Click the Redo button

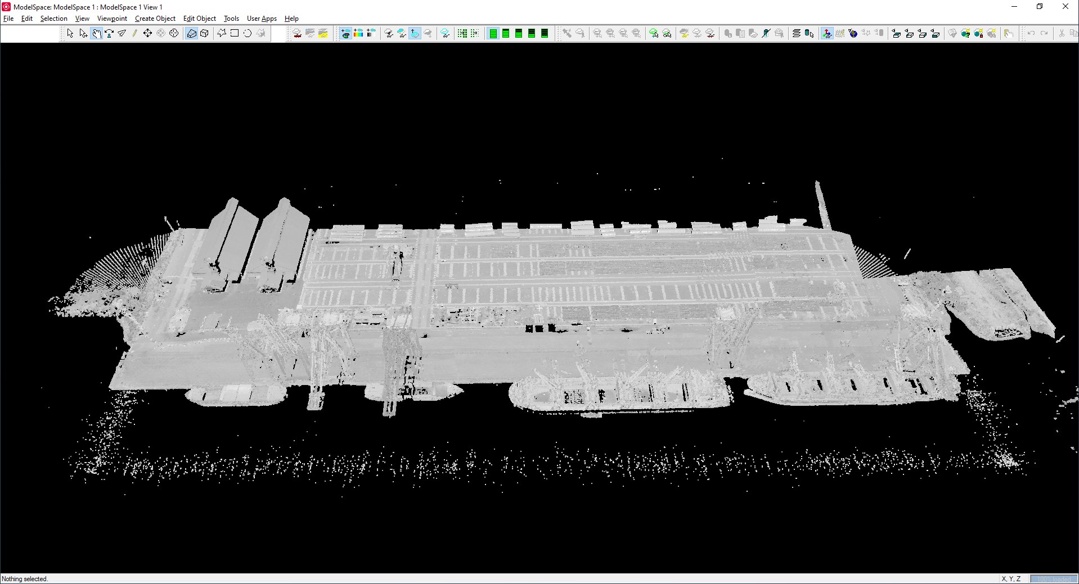[1045, 33]
